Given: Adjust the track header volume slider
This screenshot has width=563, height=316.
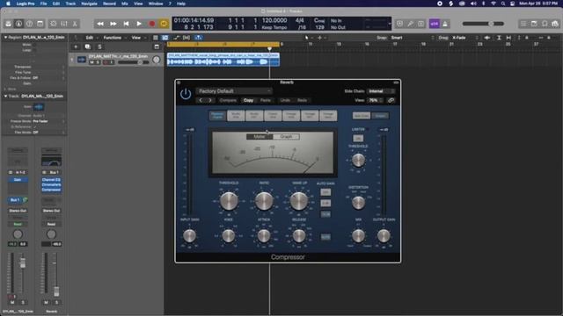Looking at the screenshot, I should click(x=134, y=62).
